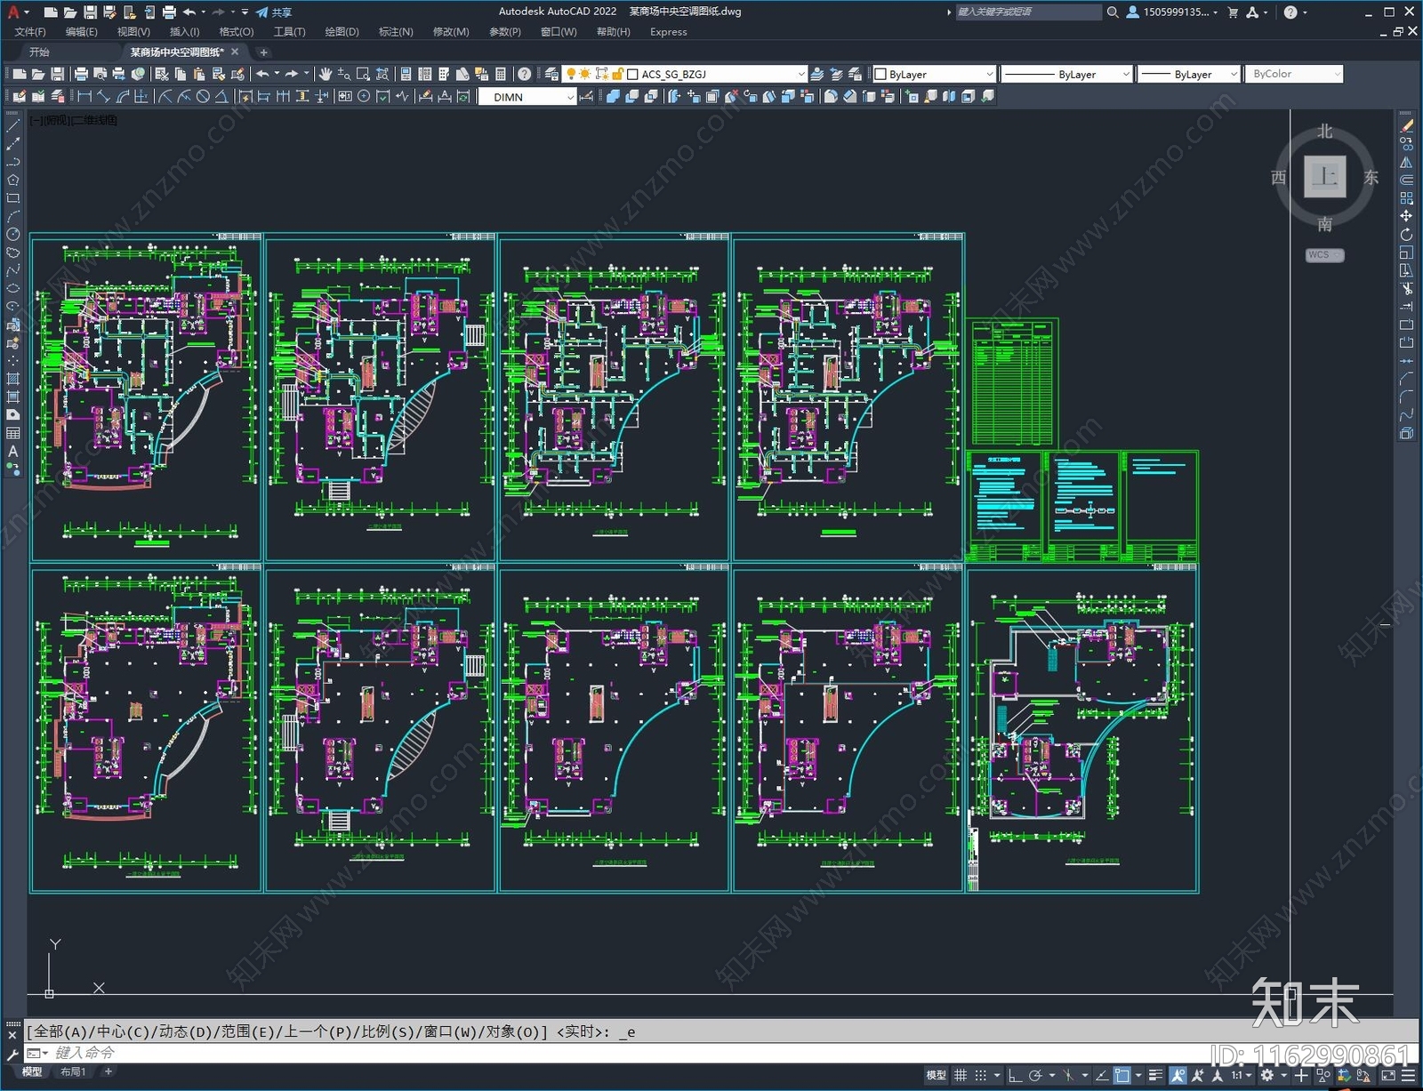The height and width of the screenshot is (1091, 1423).
Task: Toggle ortho mode in status bar
Action: point(1014,1075)
